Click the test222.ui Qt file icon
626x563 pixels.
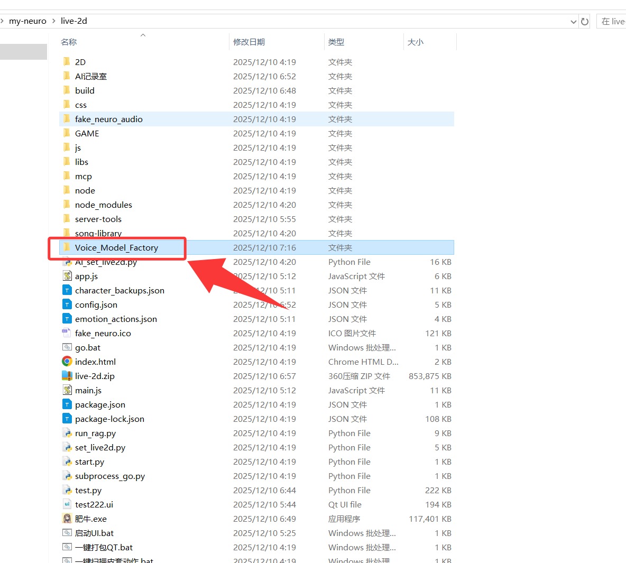click(67, 504)
